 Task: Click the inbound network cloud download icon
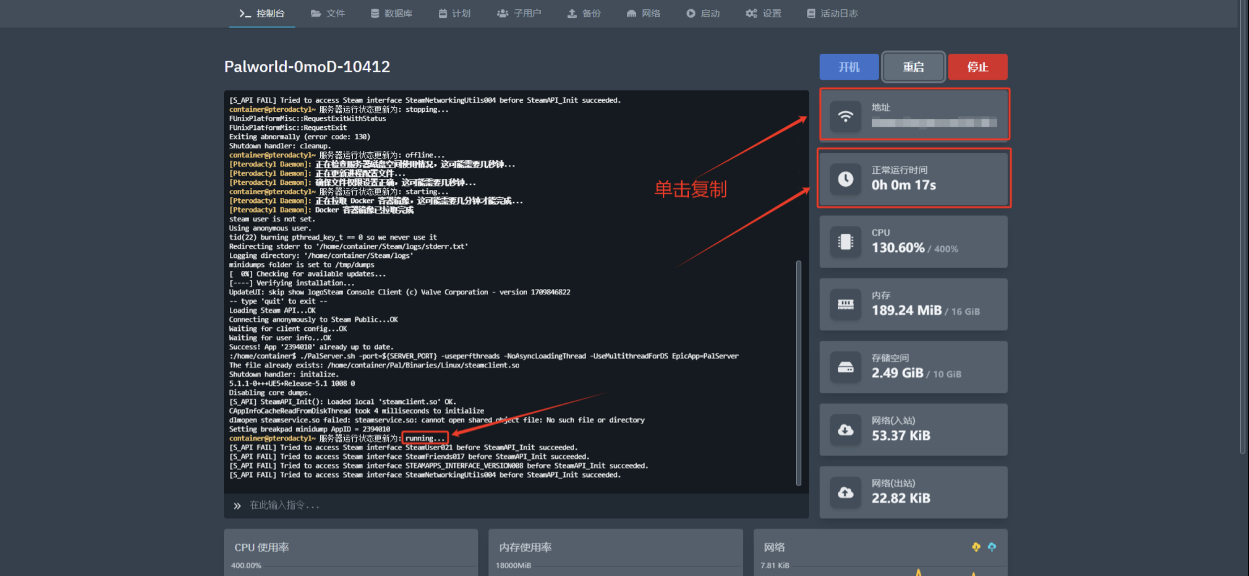846,430
